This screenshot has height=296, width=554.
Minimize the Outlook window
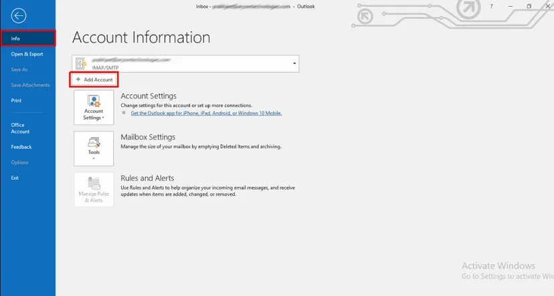coord(511,7)
